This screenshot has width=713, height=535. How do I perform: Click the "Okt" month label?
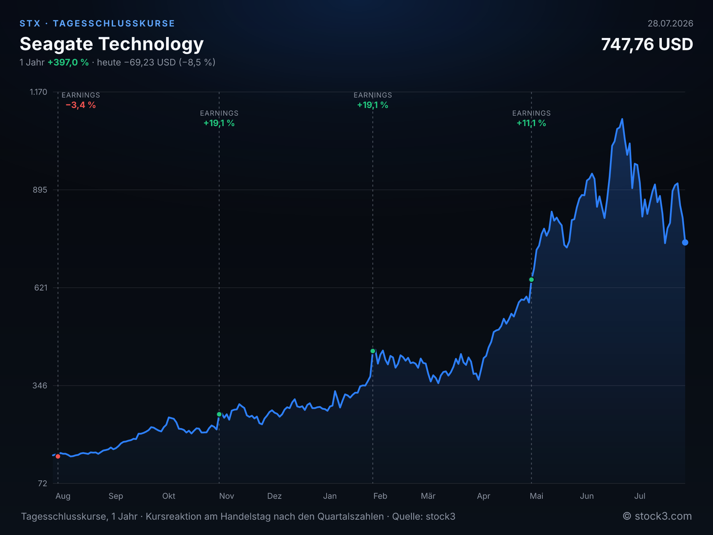169,496
